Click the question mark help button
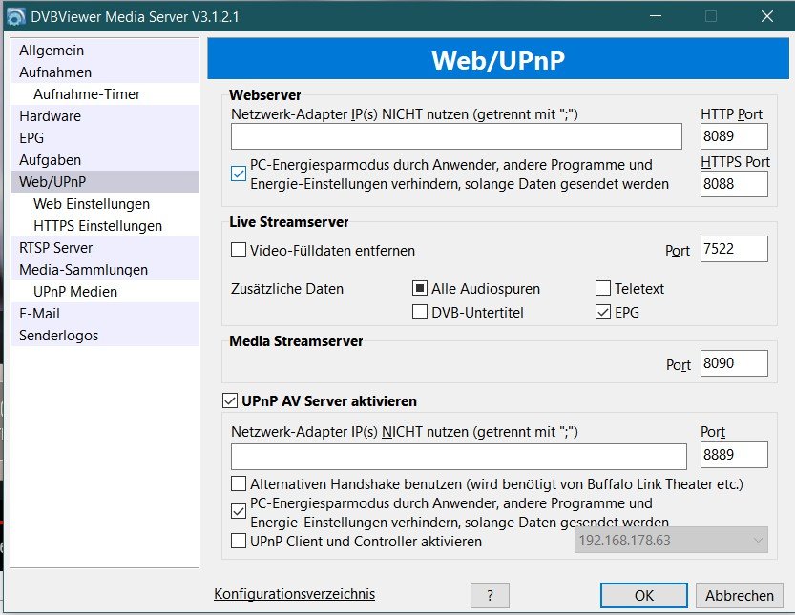Screen dimensions: 795x615 tap(490, 595)
